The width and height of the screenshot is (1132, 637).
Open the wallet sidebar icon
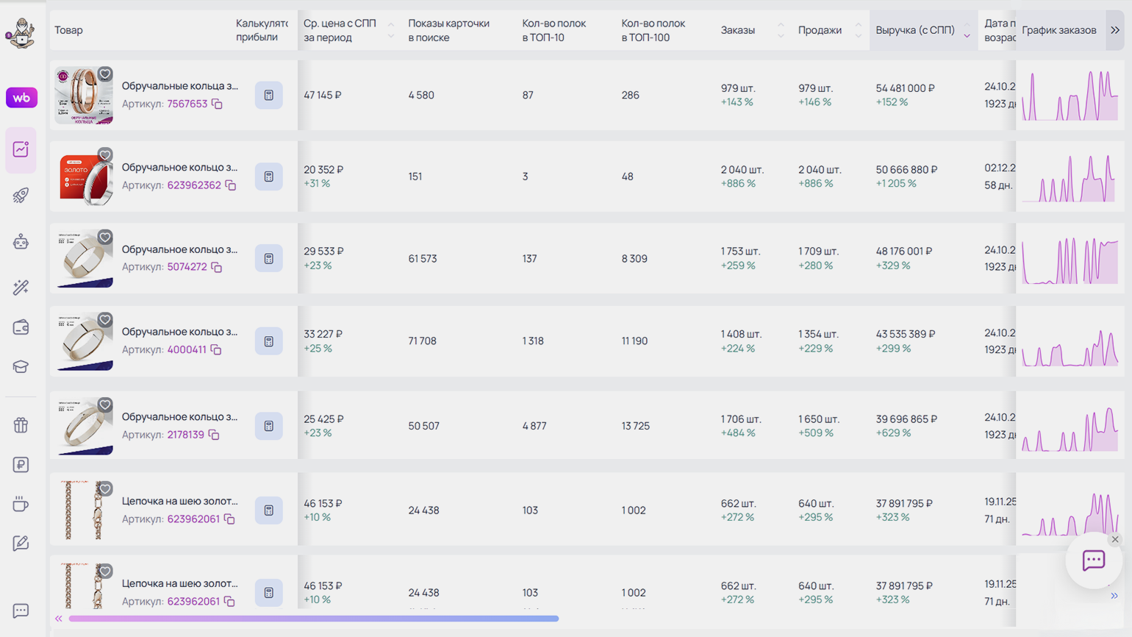[x=21, y=327]
